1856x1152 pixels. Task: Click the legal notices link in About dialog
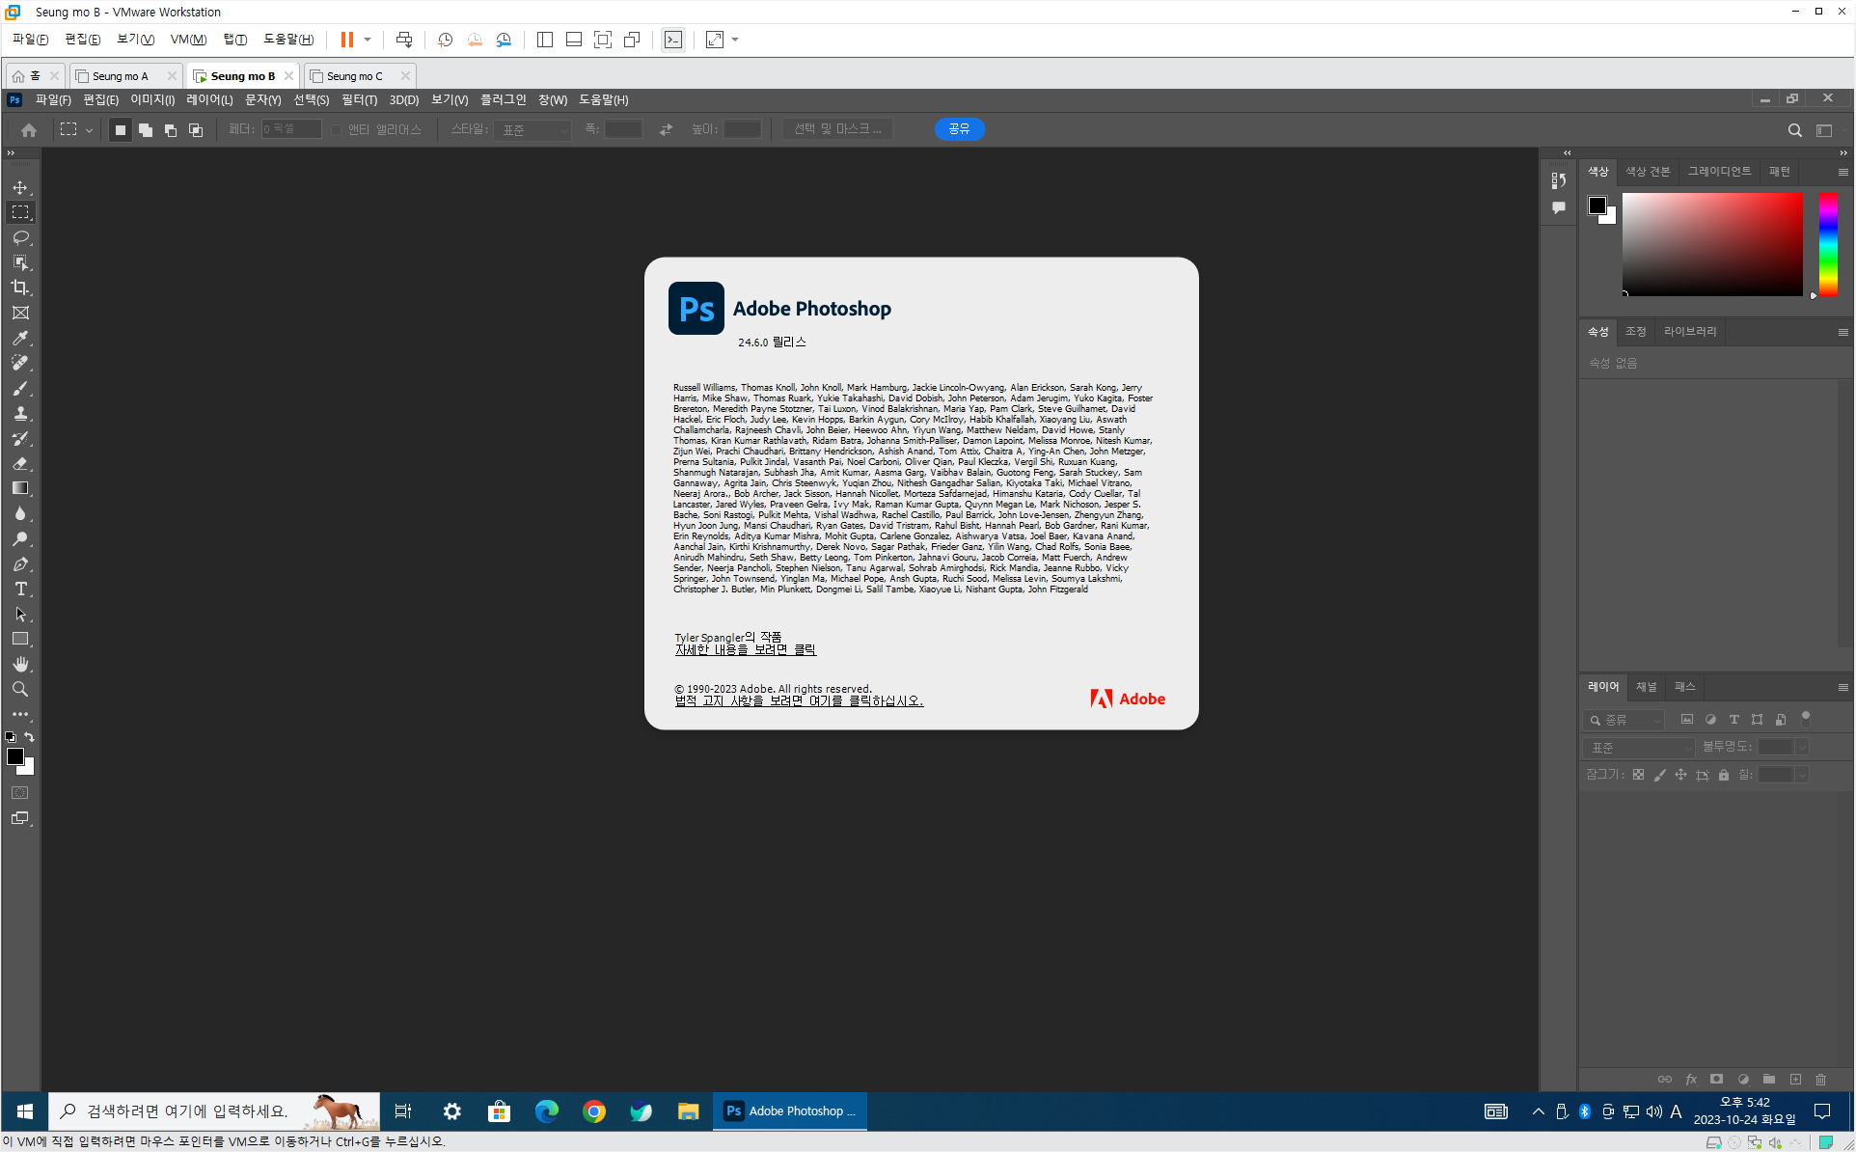point(799,701)
